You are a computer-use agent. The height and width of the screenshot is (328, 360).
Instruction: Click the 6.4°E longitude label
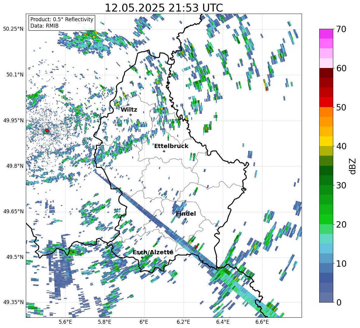[223, 322]
